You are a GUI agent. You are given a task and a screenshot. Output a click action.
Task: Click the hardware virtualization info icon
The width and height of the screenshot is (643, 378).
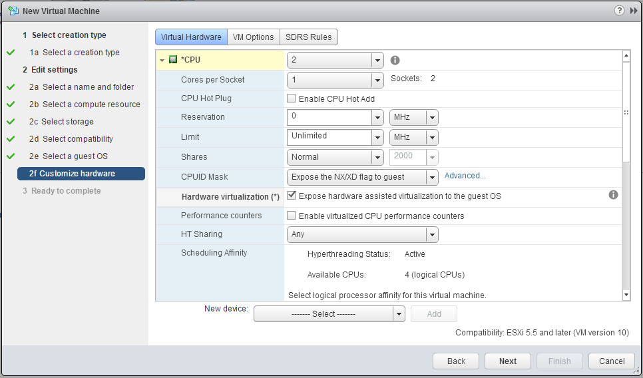click(613, 195)
